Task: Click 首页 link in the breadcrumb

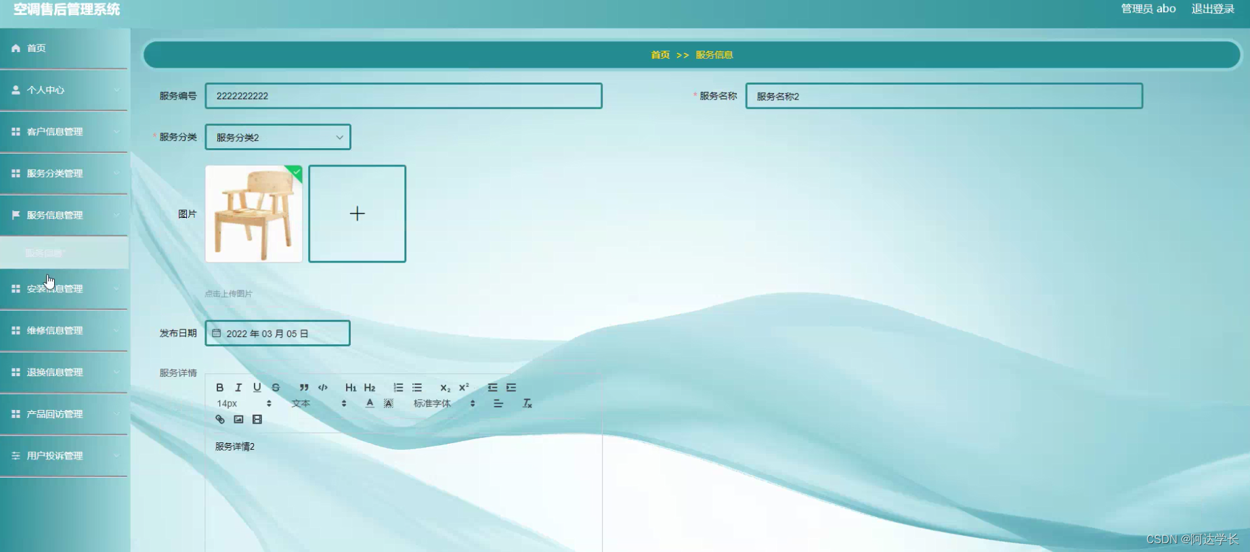Action: point(660,55)
